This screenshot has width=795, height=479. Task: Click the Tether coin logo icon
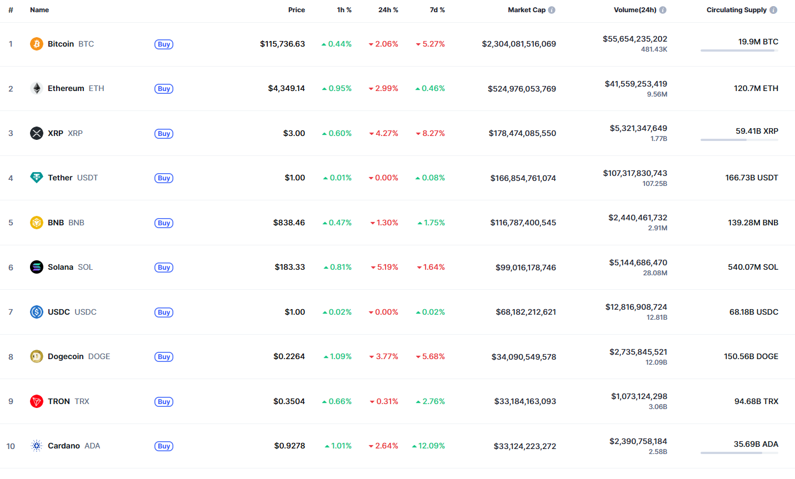(x=37, y=178)
